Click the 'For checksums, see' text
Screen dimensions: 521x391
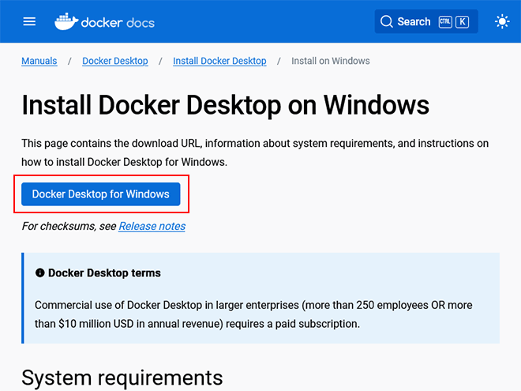(69, 226)
